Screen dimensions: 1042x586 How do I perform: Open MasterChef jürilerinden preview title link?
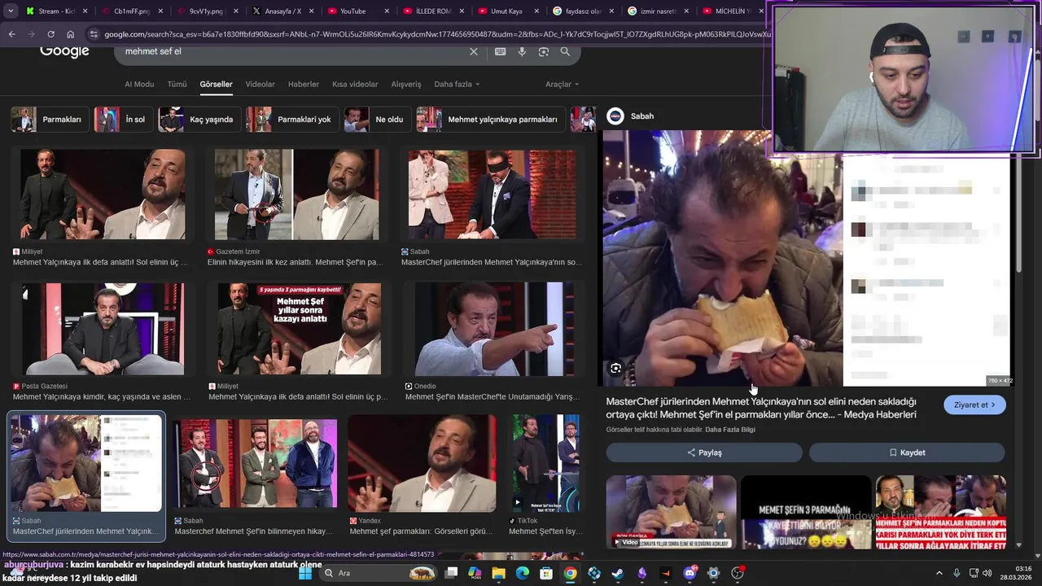click(761, 408)
